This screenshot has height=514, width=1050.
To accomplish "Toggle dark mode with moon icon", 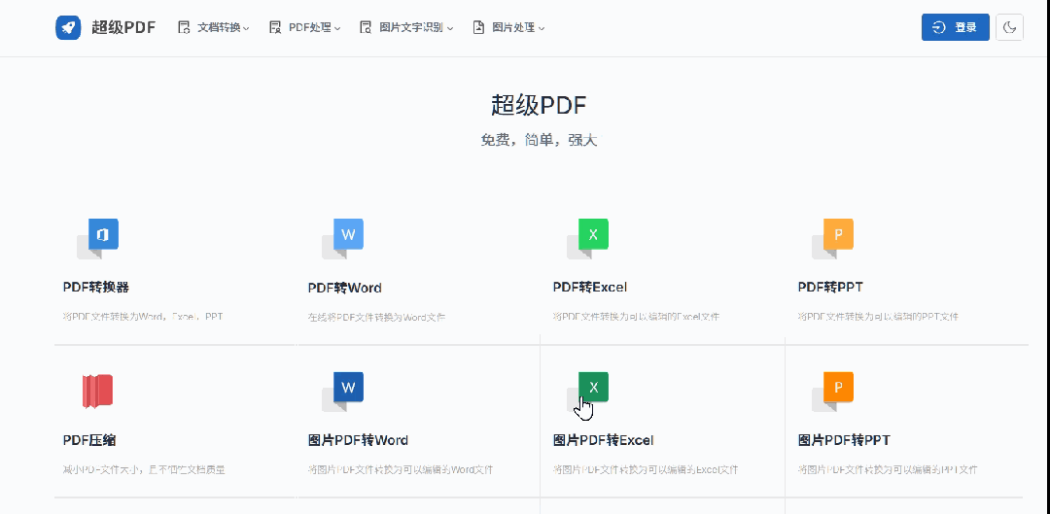I will click(1009, 27).
